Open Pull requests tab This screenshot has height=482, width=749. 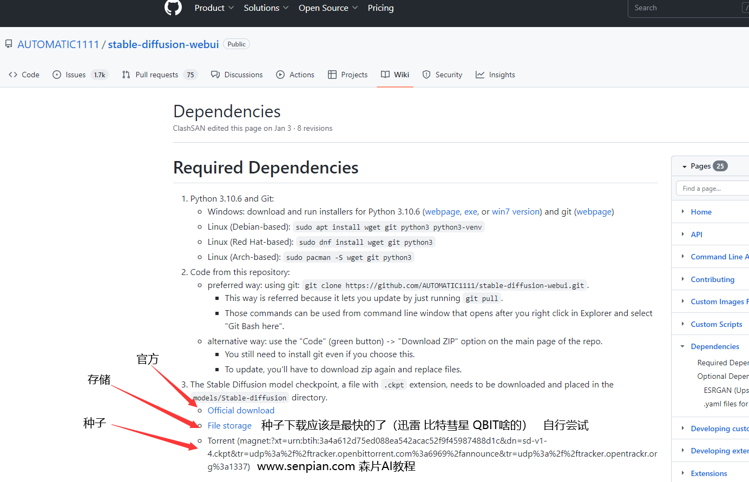[156, 75]
